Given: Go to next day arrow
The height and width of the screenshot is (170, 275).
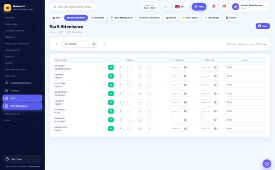Looking at the screenshot, I should pos(104,44).
